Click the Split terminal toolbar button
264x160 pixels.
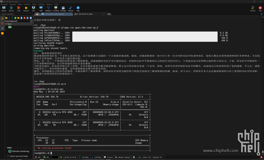[41, 9]
